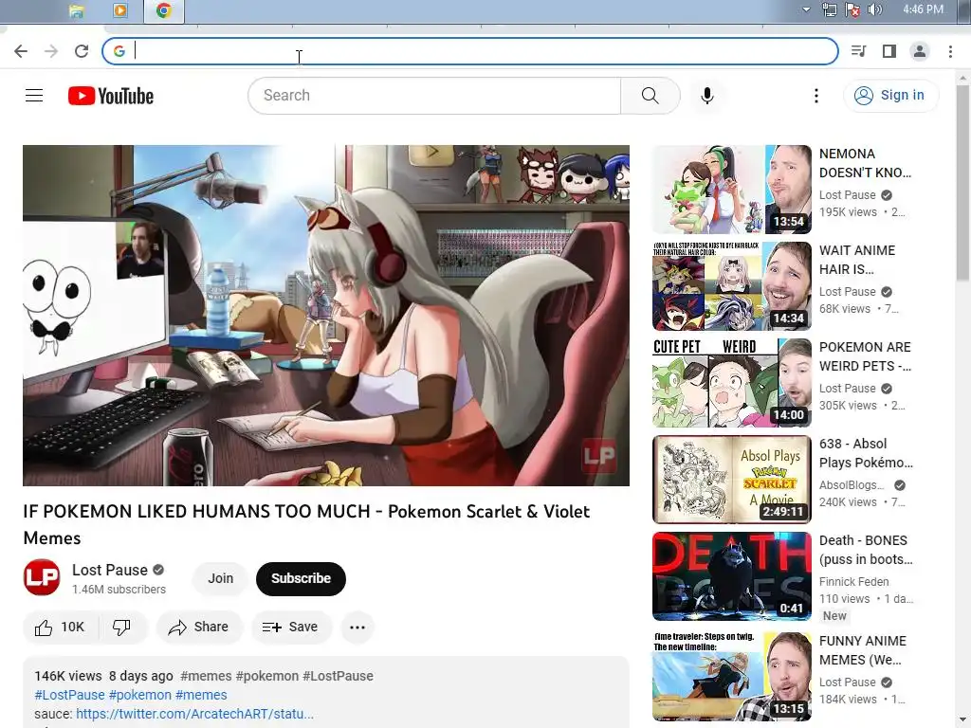This screenshot has height=728, width=971.
Task: Open NEMONA DOESN'T KNO... video thumbnail
Action: [731, 190]
